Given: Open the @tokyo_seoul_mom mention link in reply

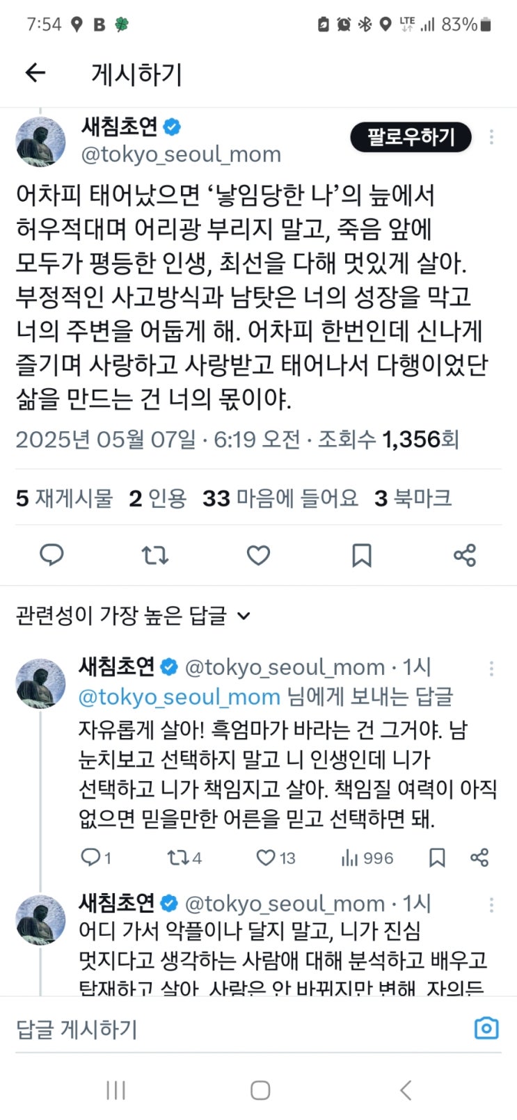Looking at the screenshot, I should click(x=179, y=696).
